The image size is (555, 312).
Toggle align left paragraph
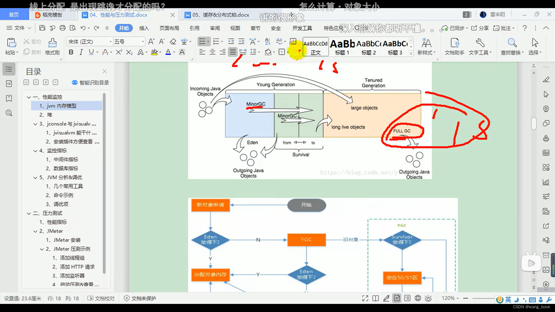point(202,52)
